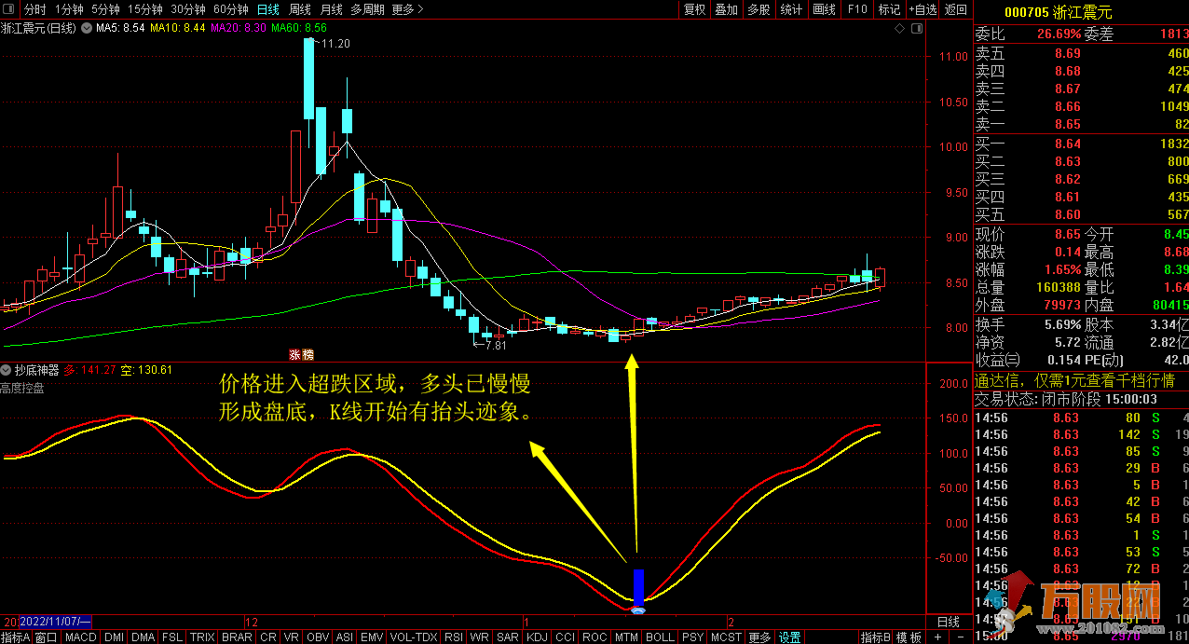Switch indicator to DMI
This screenshot has height=644, width=1189.
coord(114,637)
